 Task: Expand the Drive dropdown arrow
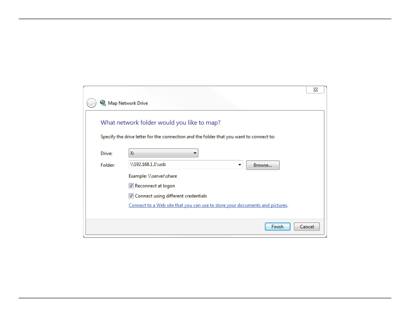pos(195,153)
